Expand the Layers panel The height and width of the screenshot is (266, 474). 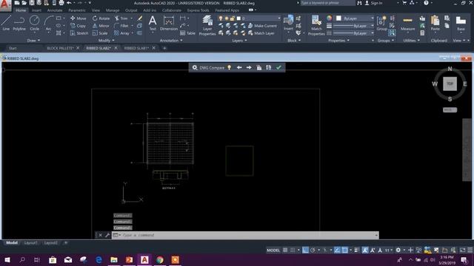(239, 41)
